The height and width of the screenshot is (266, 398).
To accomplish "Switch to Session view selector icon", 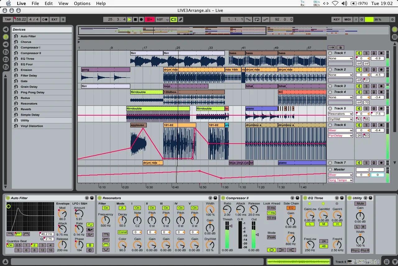I will click(x=395, y=37).
